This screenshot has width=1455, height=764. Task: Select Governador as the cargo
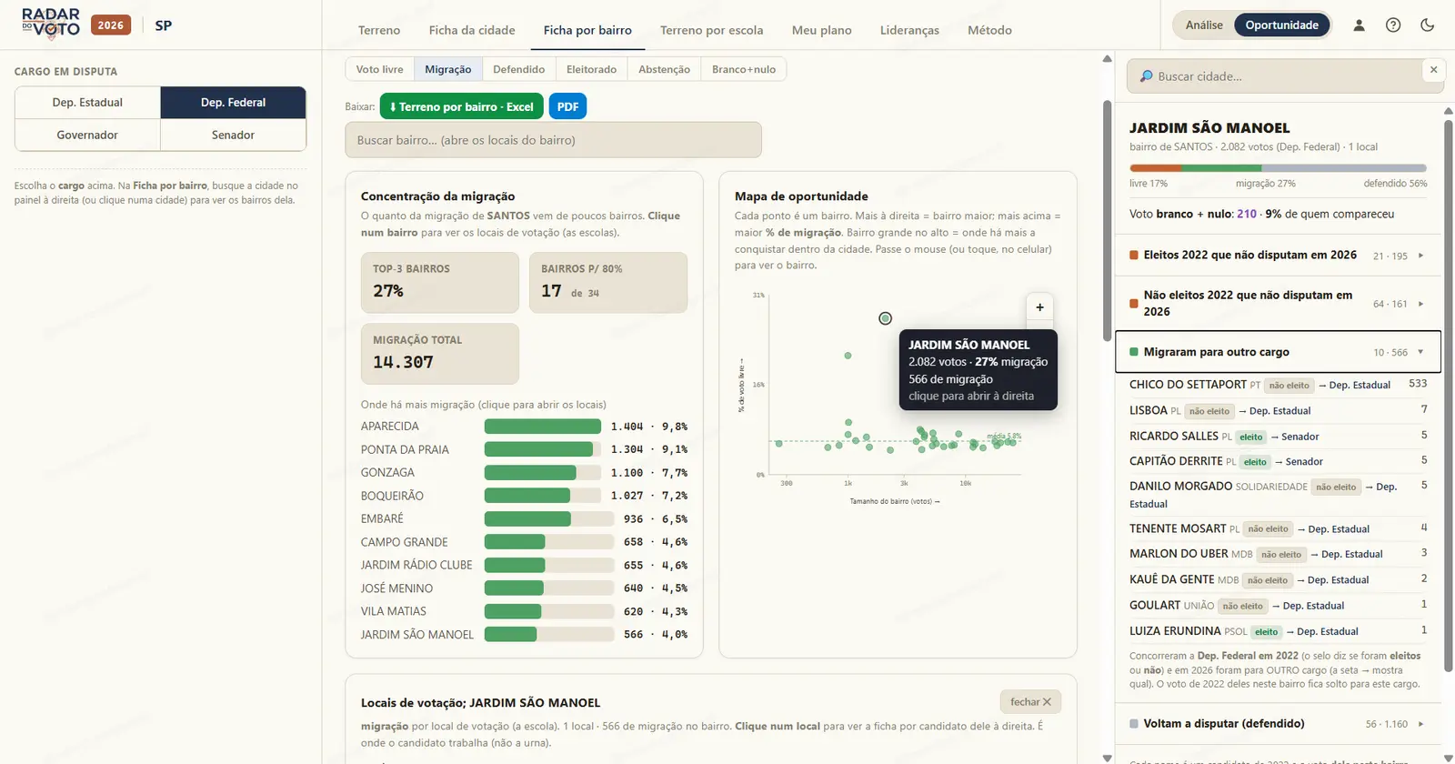pyautogui.click(x=87, y=135)
